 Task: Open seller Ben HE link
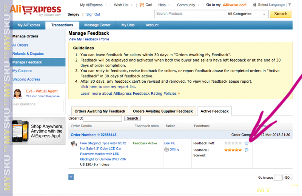[x=169, y=143]
